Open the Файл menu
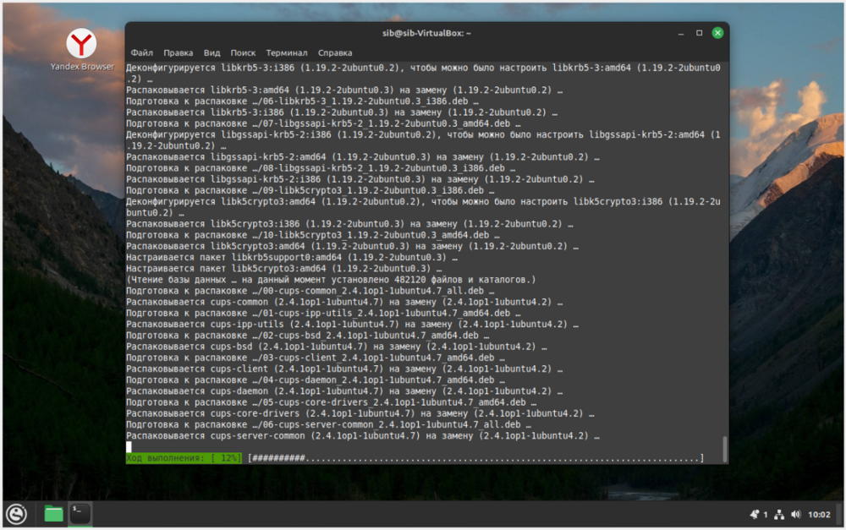This screenshot has height=530, width=846. [x=142, y=53]
